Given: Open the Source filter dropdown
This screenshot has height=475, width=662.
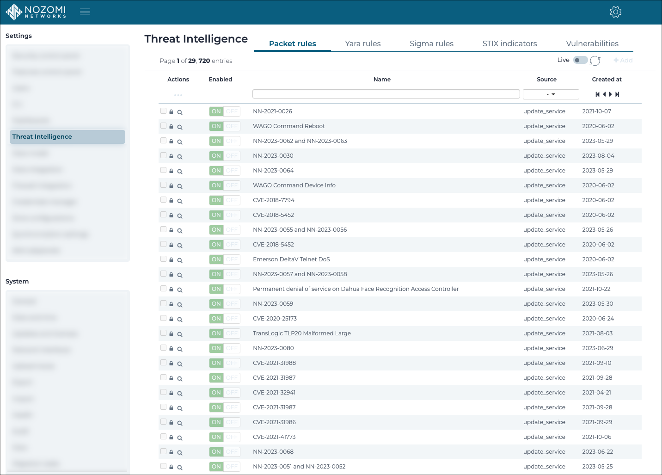Looking at the screenshot, I should [551, 94].
